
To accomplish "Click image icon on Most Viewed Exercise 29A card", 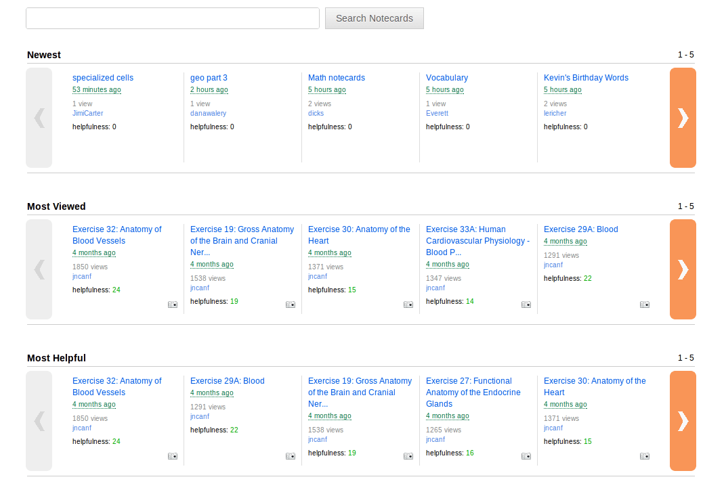I will click(645, 305).
